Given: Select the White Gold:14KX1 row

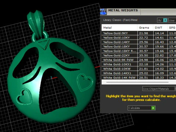Looking at the screenshot, I should [x=139, y=73].
